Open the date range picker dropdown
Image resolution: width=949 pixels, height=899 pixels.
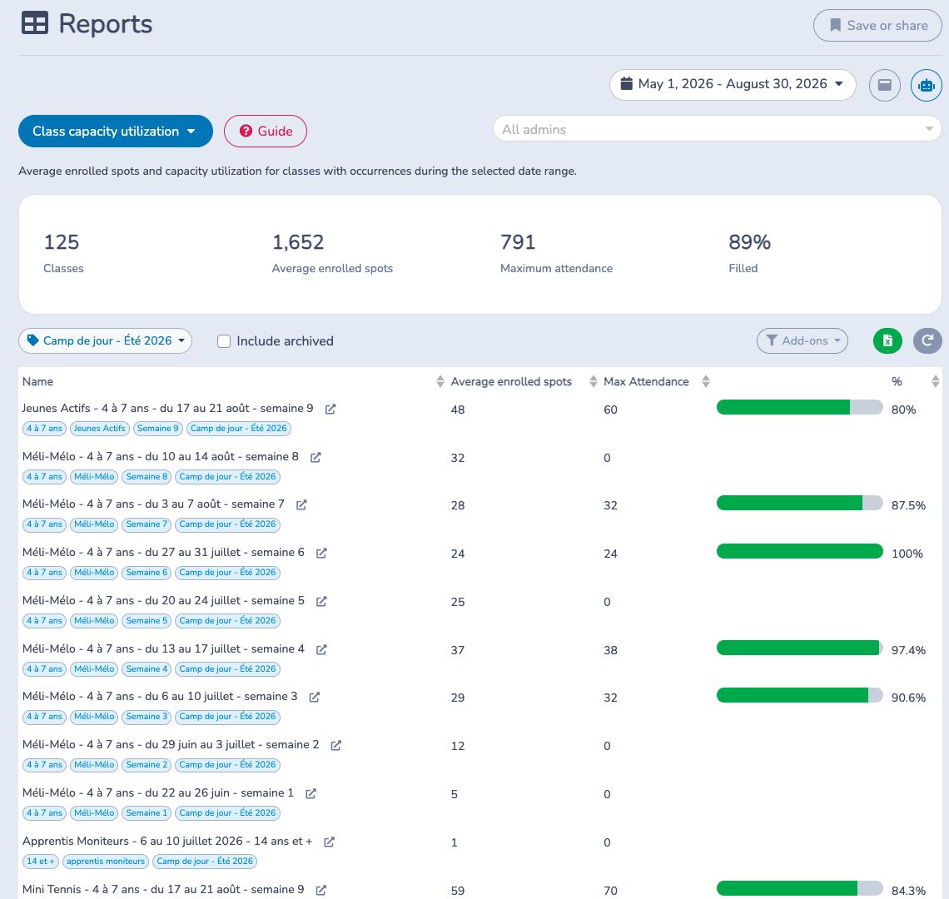tap(733, 84)
